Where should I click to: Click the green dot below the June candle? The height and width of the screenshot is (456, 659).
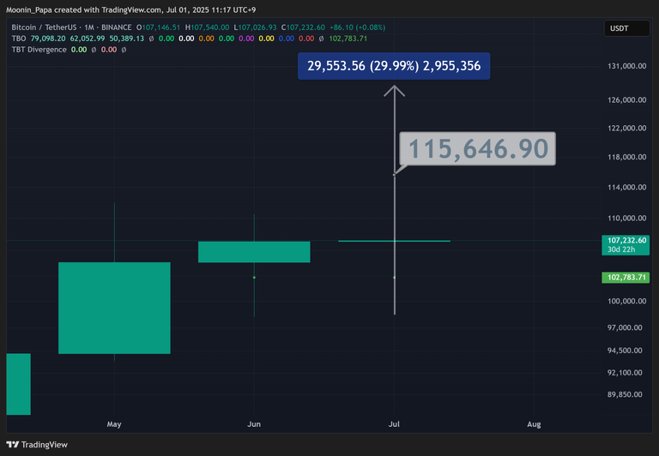(254, 278)
